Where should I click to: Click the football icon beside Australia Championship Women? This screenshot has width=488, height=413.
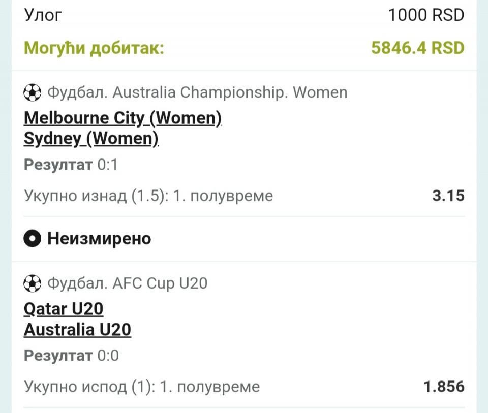click(x=33, y=92)
